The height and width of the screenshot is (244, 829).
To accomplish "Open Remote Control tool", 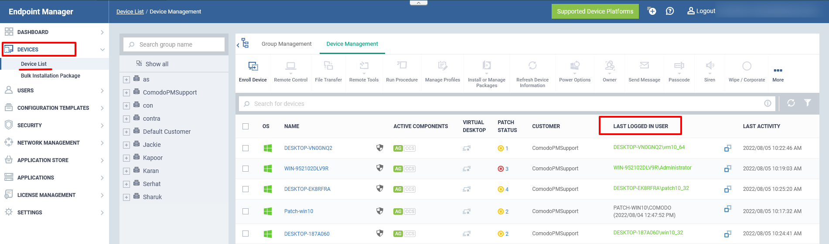I will pyautogui.click(x=291, y=71).
